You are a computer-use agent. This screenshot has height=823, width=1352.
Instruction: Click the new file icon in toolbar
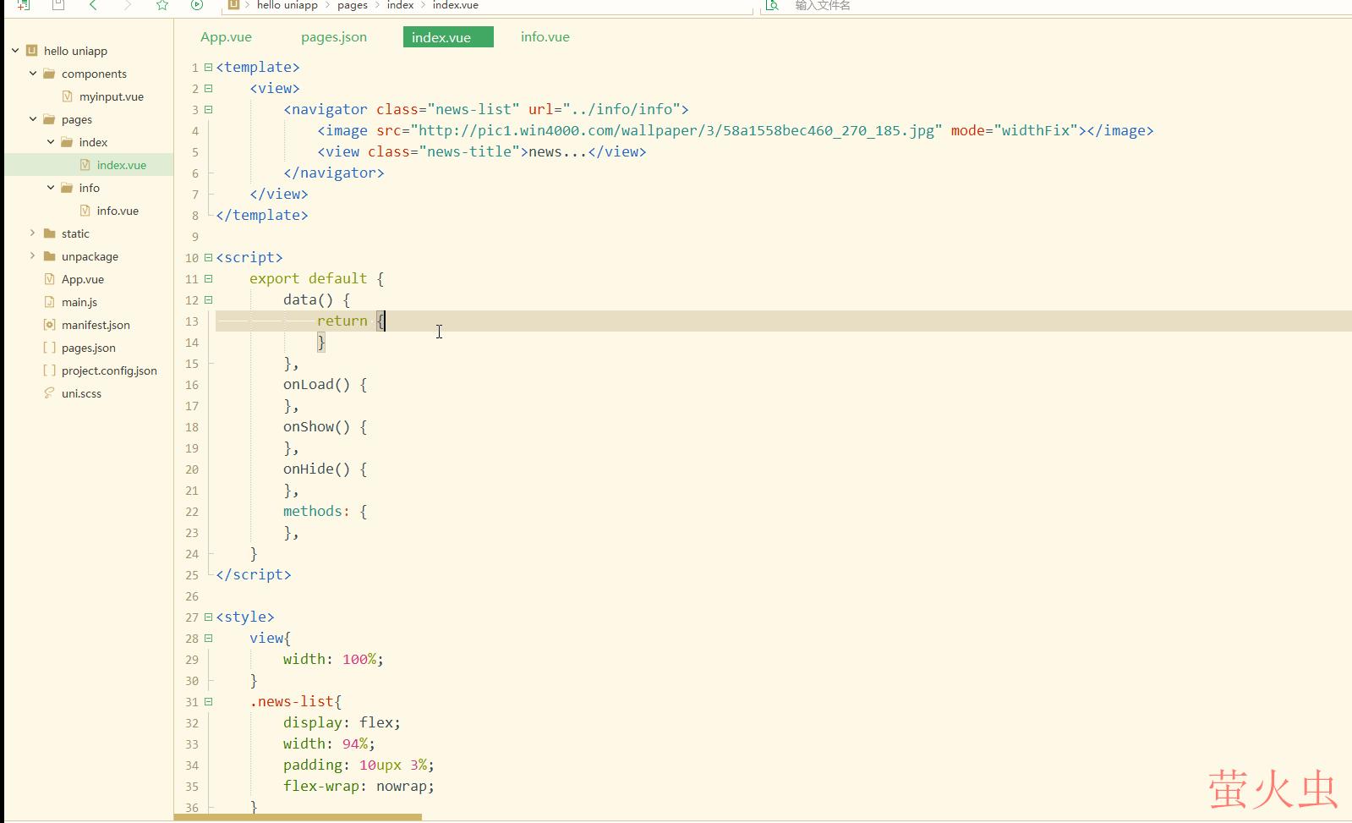(x=24, y=5)
